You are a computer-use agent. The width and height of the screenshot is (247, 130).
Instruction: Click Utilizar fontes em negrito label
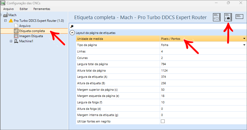point(94,121)
